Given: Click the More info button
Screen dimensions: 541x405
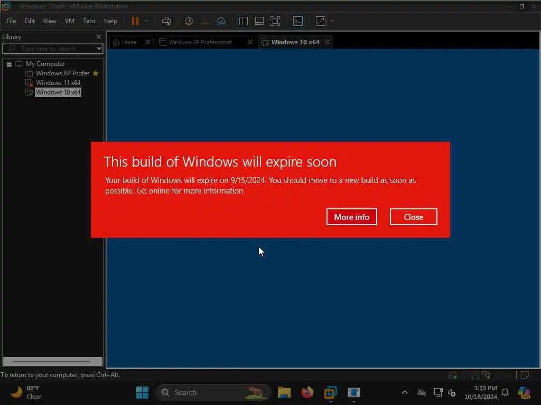Looking at the screenshot, I should point(351,217).
